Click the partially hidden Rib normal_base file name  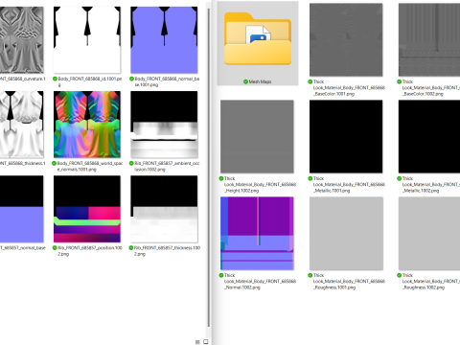(x=22, y=248)
